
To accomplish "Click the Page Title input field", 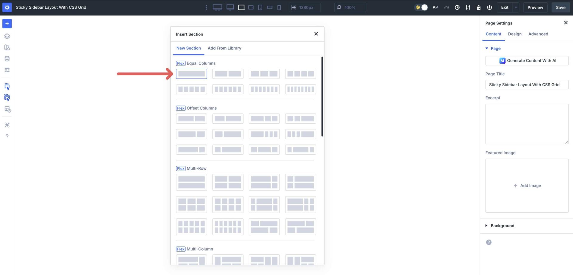I will pos(527,85).
